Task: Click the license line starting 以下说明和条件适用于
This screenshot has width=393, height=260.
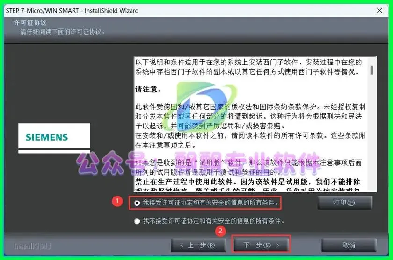Action: click(x=248, y=62)
